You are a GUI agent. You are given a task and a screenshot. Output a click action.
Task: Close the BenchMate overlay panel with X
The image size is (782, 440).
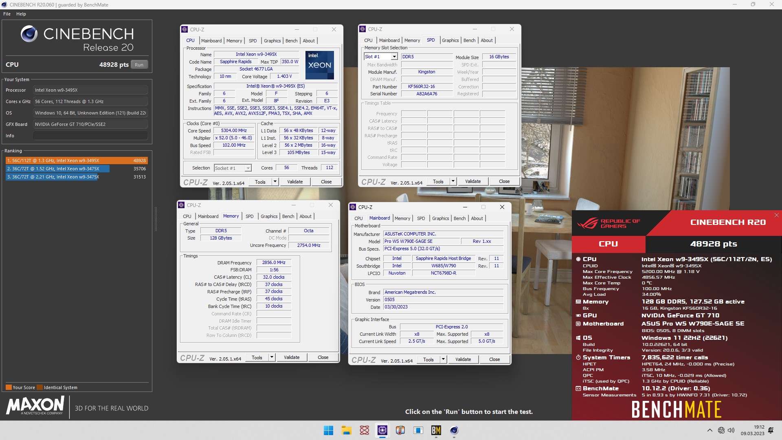(776, 215)
